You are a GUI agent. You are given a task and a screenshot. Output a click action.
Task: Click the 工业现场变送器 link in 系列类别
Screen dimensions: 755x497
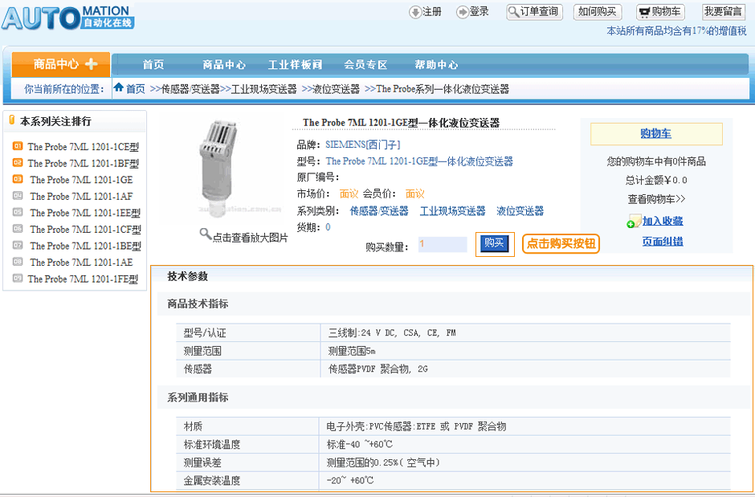pyautogui.click(x=453, y=210)
